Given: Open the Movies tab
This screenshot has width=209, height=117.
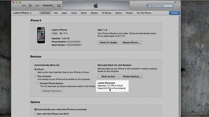Looking at the screenshot, I should click(x=94, y=13).
